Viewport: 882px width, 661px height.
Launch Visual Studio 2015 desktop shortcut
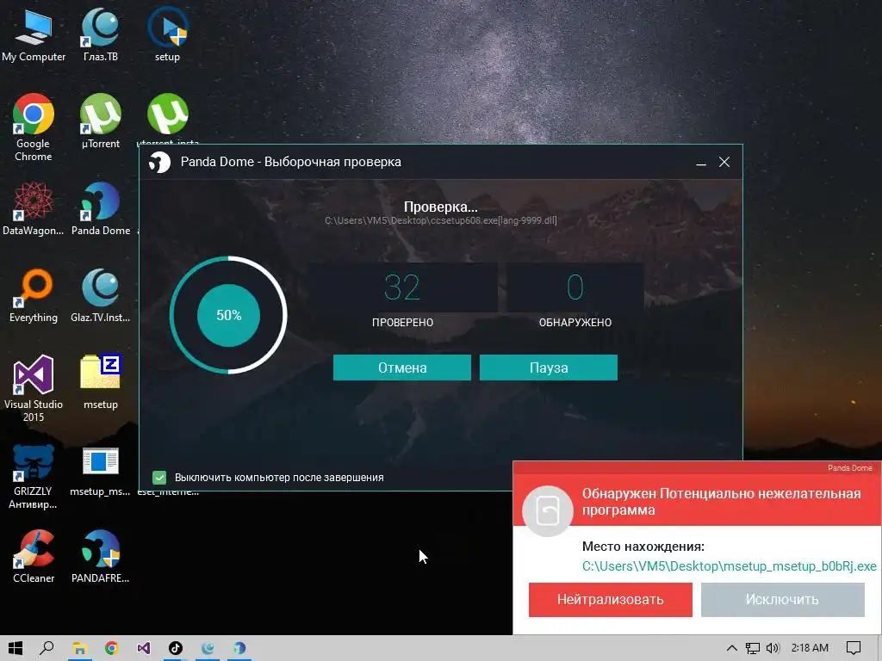point(34,388)
